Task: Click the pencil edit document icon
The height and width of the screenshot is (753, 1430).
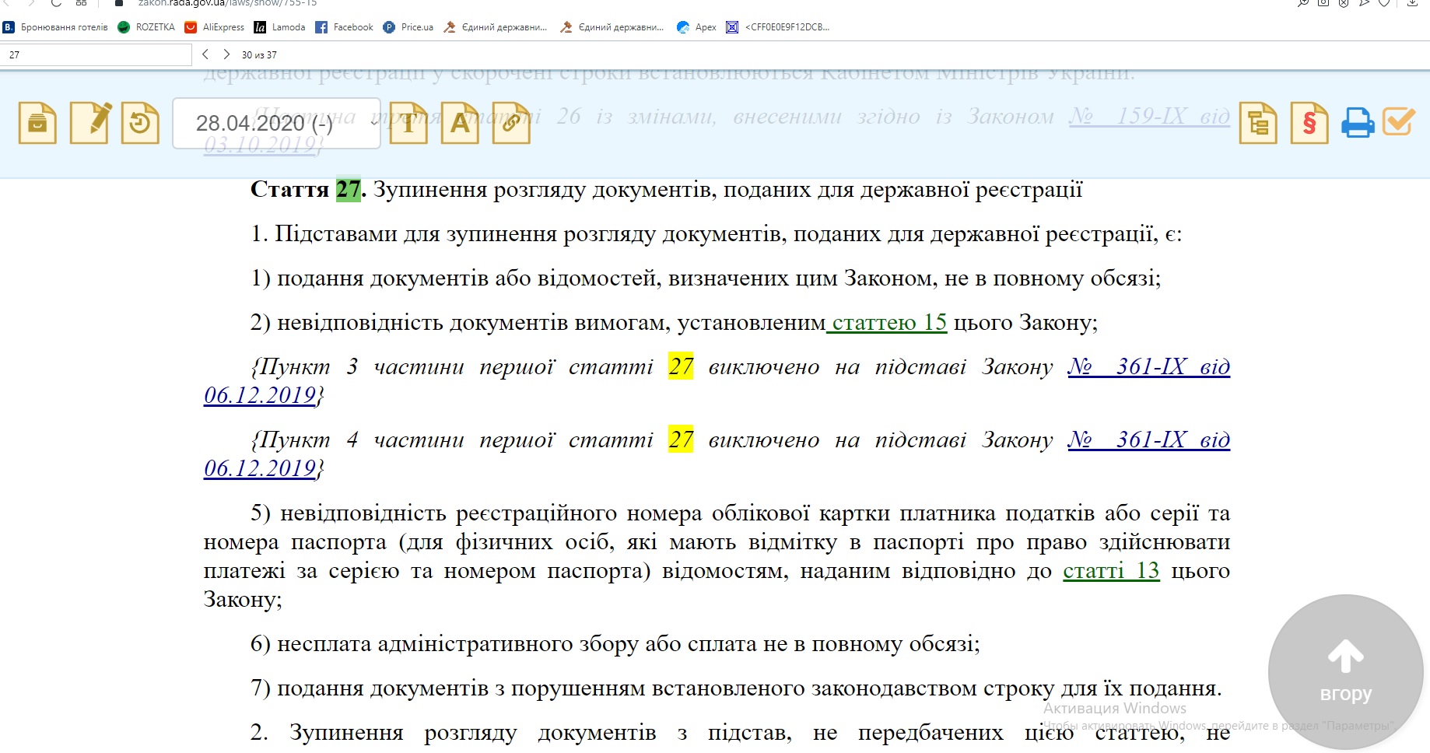Action: (90, 123)
